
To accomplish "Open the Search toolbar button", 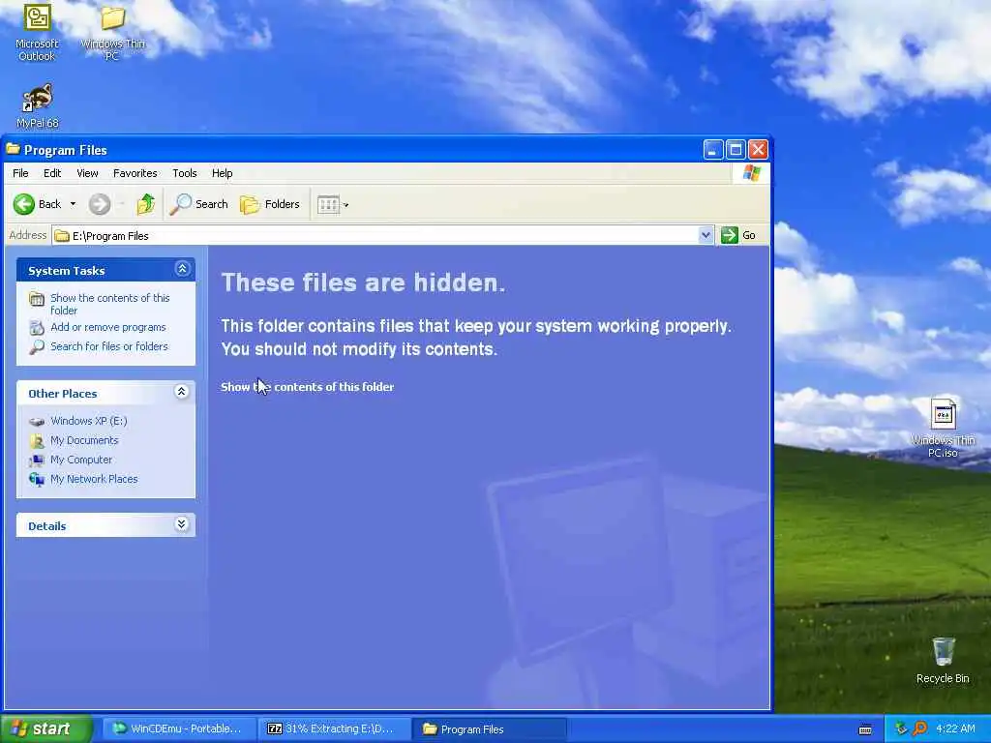I will (198, 204).
